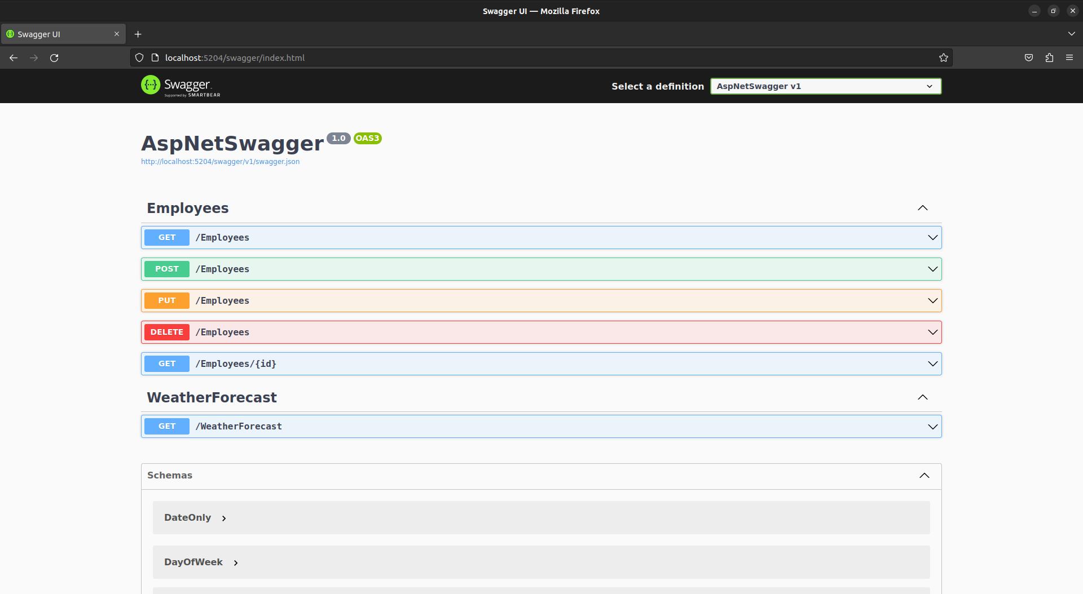Expand the POST /Employees operation arrow
The image size is (1083, 594).
[x=932, y=269]
